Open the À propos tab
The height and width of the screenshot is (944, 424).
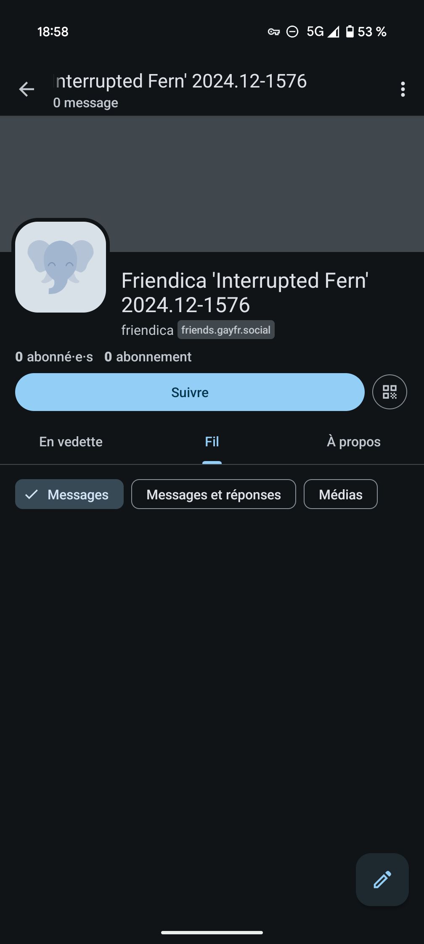pos(353,442)
